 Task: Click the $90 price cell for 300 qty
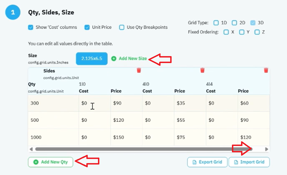coord(126,103)
